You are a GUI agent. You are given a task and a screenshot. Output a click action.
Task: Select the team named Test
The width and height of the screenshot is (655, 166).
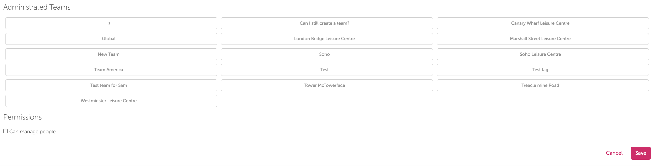click(327, 70)
